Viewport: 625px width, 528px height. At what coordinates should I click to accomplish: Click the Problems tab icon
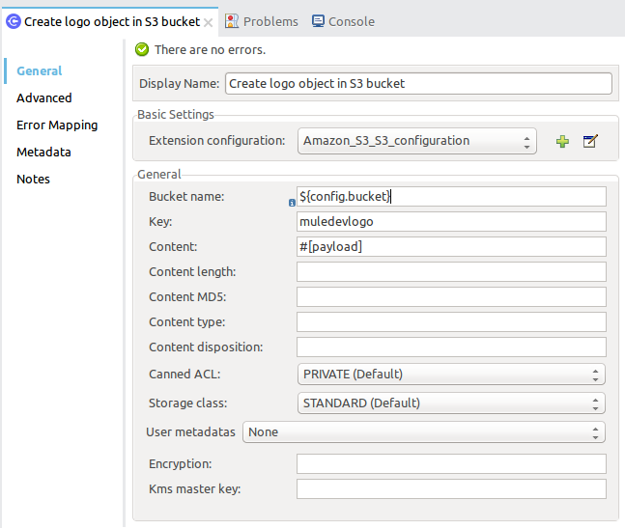pyautogui.click(x=232, y=21)
